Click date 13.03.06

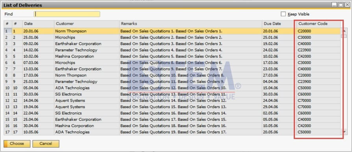point(31,69)
